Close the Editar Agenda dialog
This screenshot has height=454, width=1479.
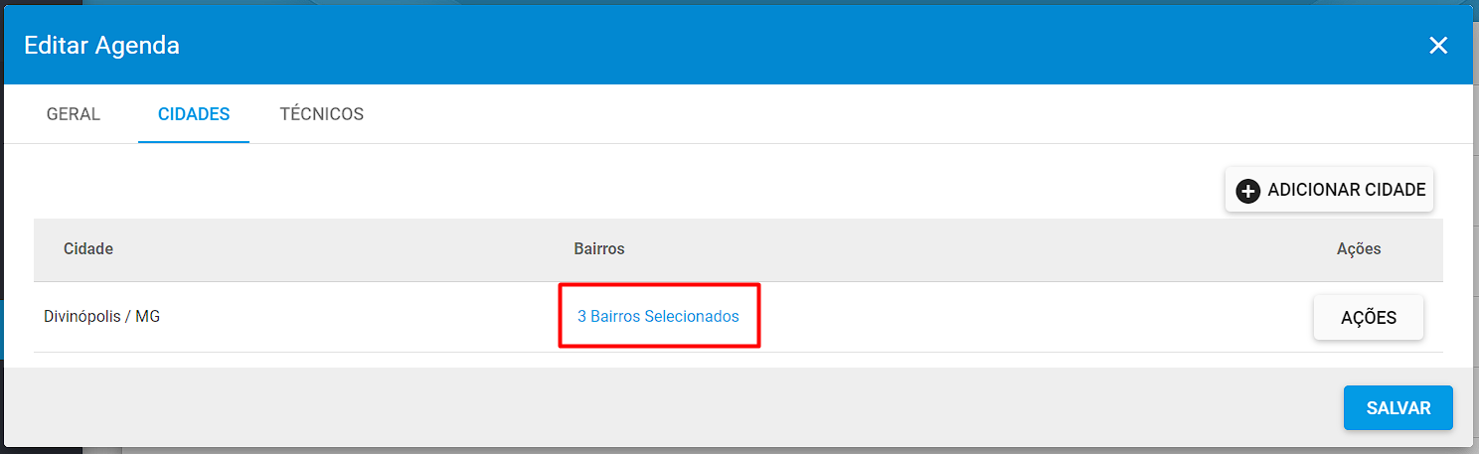coord(1438,45)
